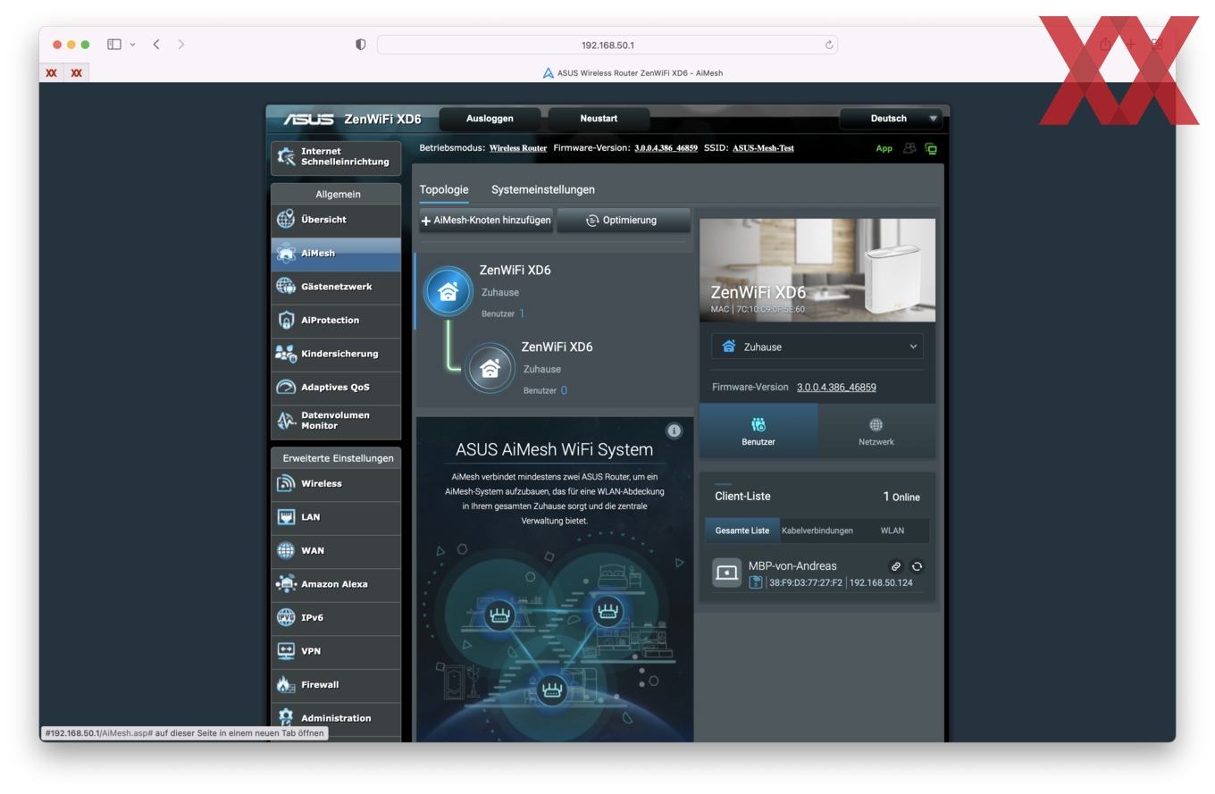Switch to Topologie tab
The width and height of the screenshot is (1215, 794).
point(444,189)
